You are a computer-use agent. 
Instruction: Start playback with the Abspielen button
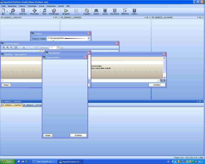[66, 11]
